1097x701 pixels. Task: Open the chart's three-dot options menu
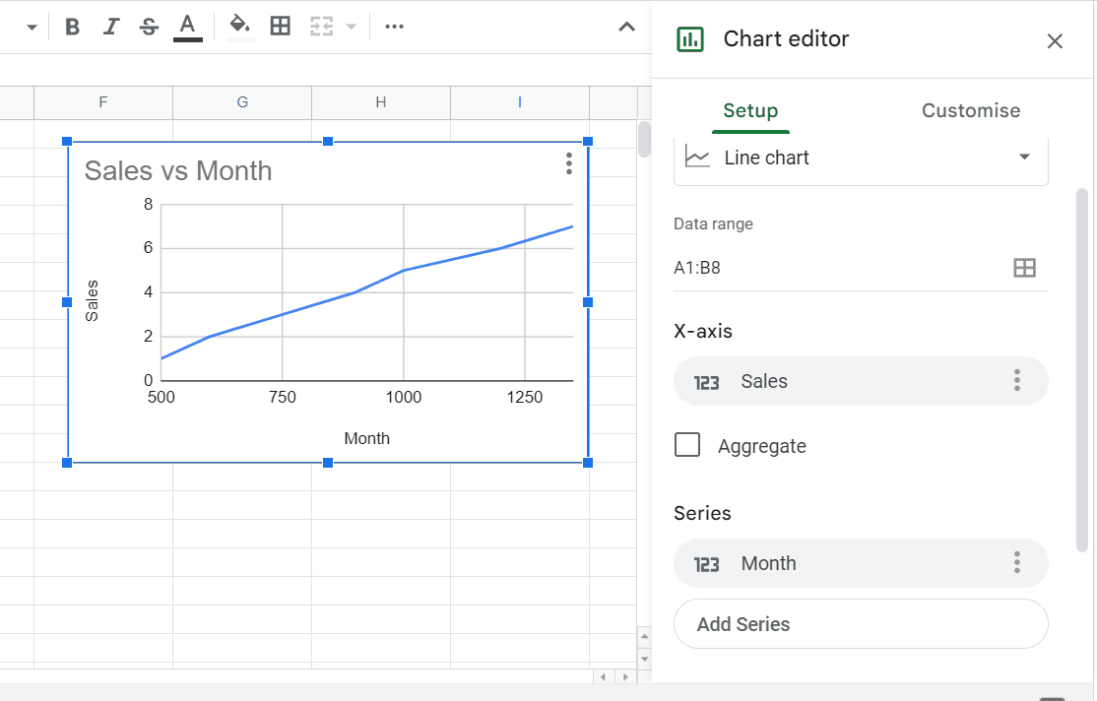tap(568, 164)
